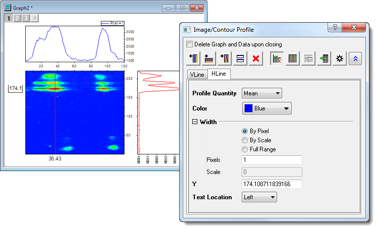
Task: Open the Text Location dropdown
Action: [259, 197]
